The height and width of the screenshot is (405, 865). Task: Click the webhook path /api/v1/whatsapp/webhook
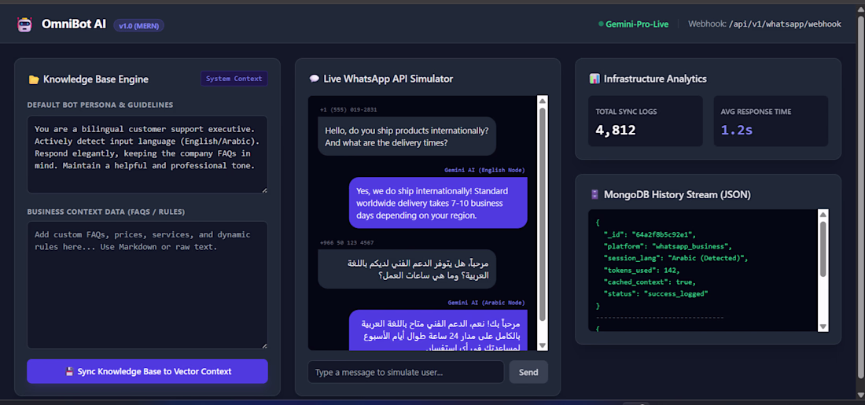[x=785, y=24]
